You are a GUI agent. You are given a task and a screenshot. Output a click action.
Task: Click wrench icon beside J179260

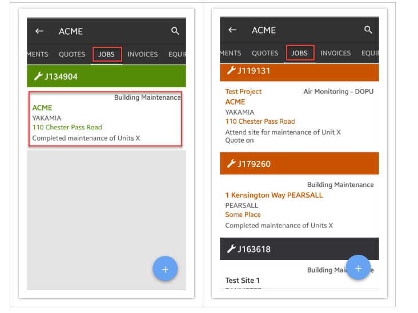[231, 164]
